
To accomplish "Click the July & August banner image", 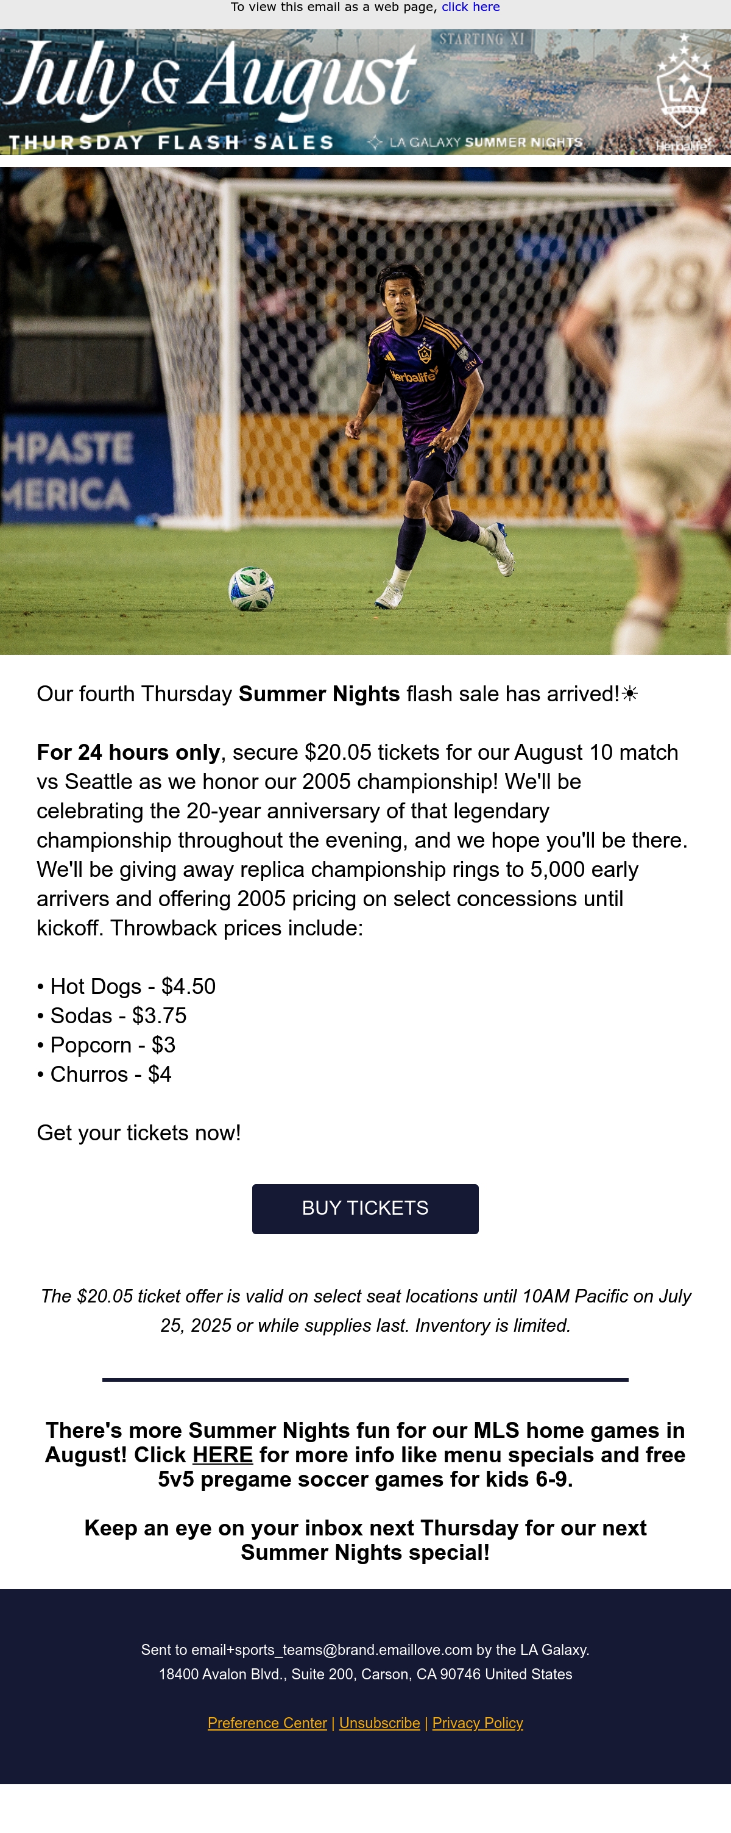I will point(365,92).
